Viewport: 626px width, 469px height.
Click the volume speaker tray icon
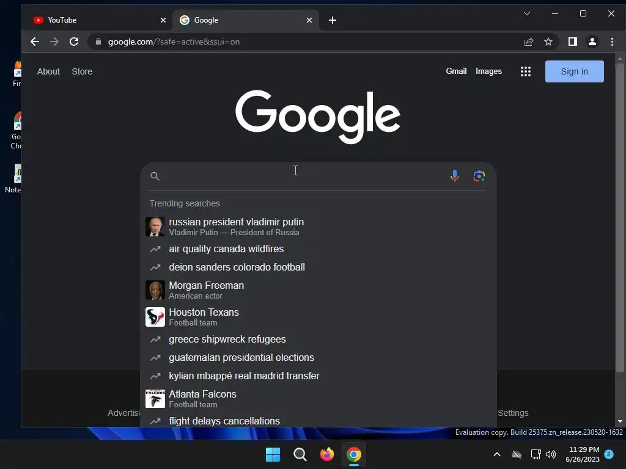click(x=551, y=454)
